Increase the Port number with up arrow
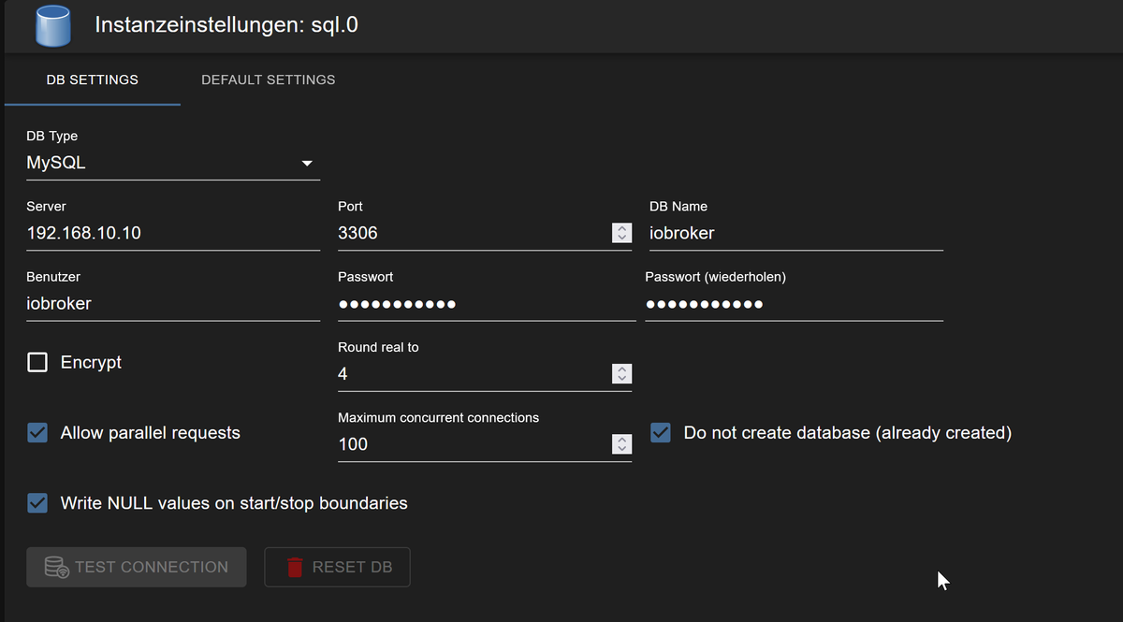Image resolution: width=1123 pixels, height=622 pixels. [x=621, y=228]
